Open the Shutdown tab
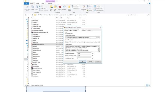 [x=89, y=30]
